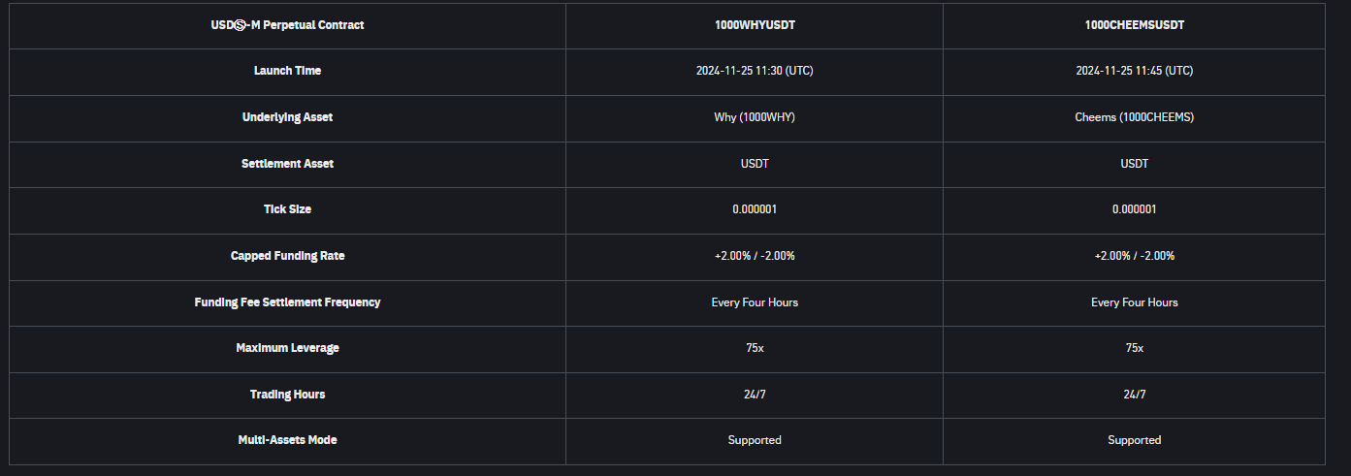Select the 1000CHEEMSUSDT tick size value 0.000001
Viewport: 1351px width, 476px height.
[1134, 209]
